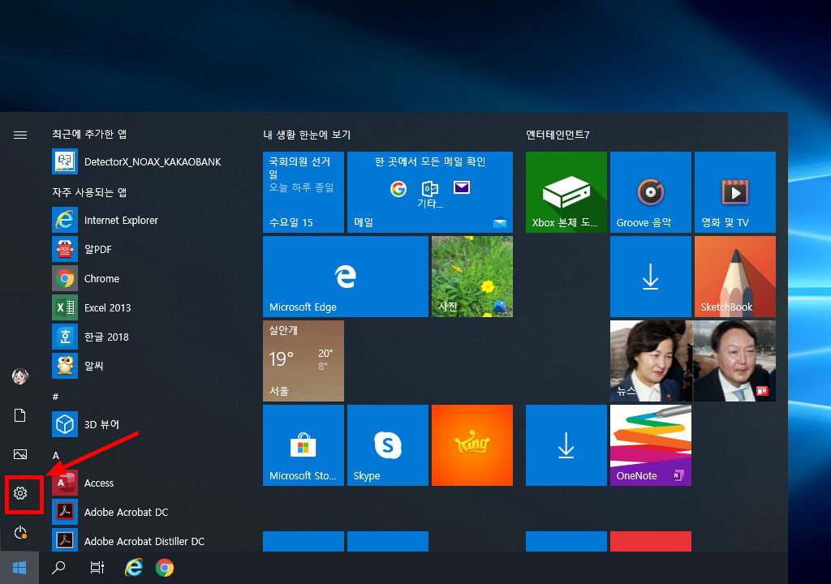Open Settings gear in Start sidebar
This screenshot has width=831, height=584.
click(20, 493)
